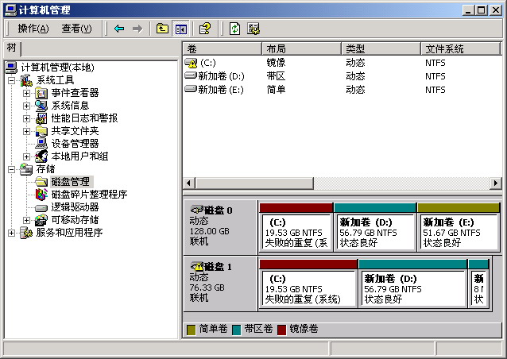The width and height of the screenshot is (507, 359).
Task: Collapse the 系统工具 tree node
Action: click(12, 80)
